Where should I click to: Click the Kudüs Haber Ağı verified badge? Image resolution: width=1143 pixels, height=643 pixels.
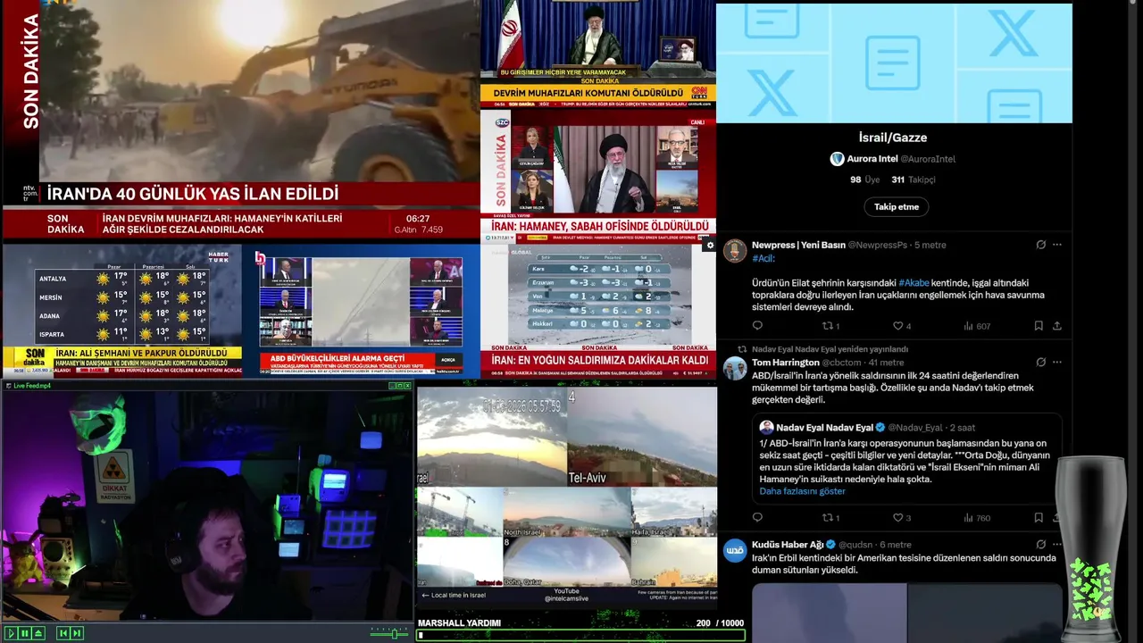pyautogui.click(x=831, y=545)
